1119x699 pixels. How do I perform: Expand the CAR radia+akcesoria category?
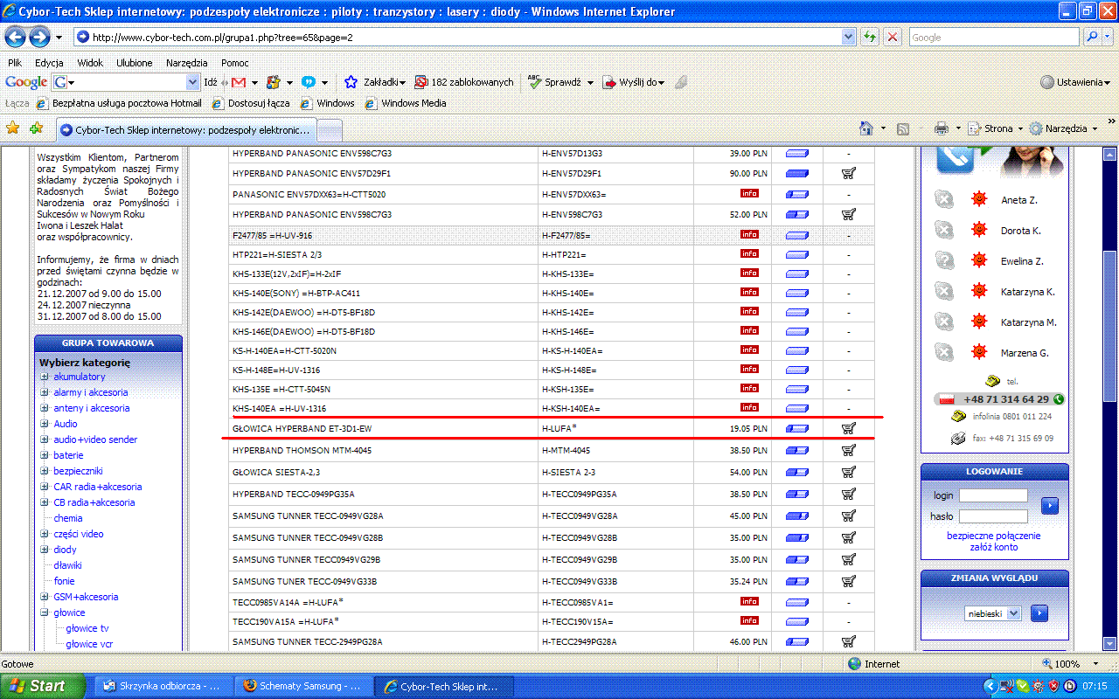(44, 487)
